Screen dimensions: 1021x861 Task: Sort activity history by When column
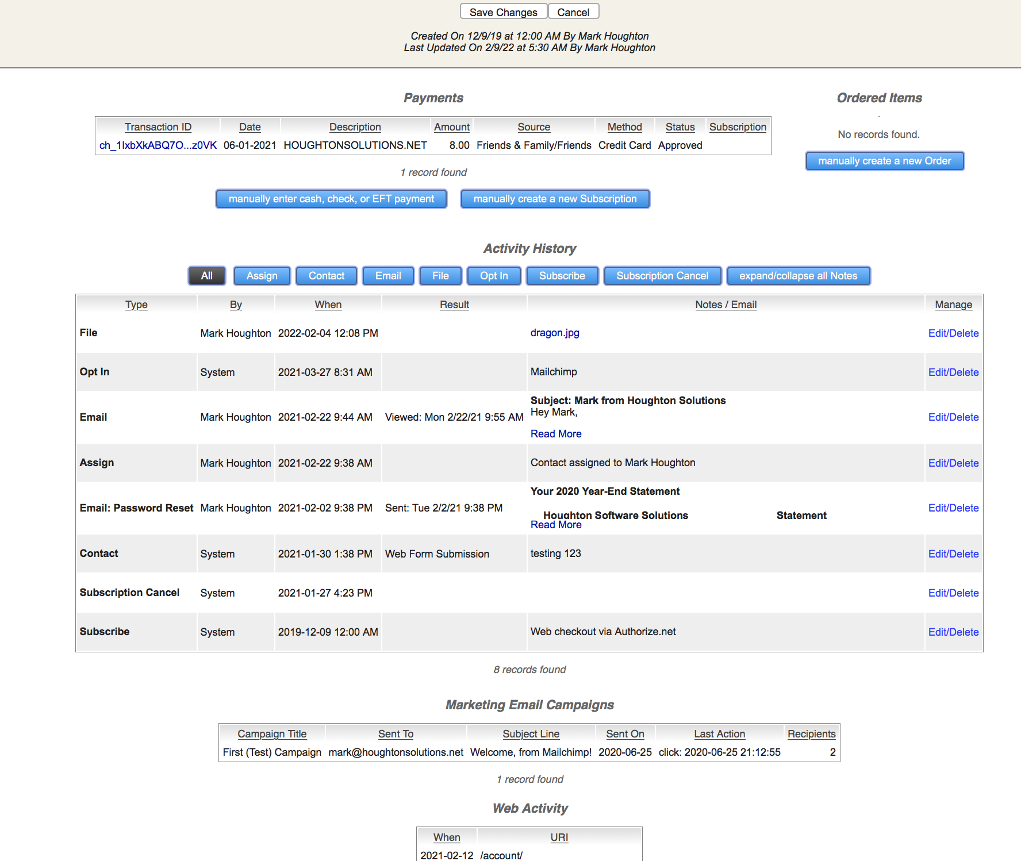tap(328, 305)
